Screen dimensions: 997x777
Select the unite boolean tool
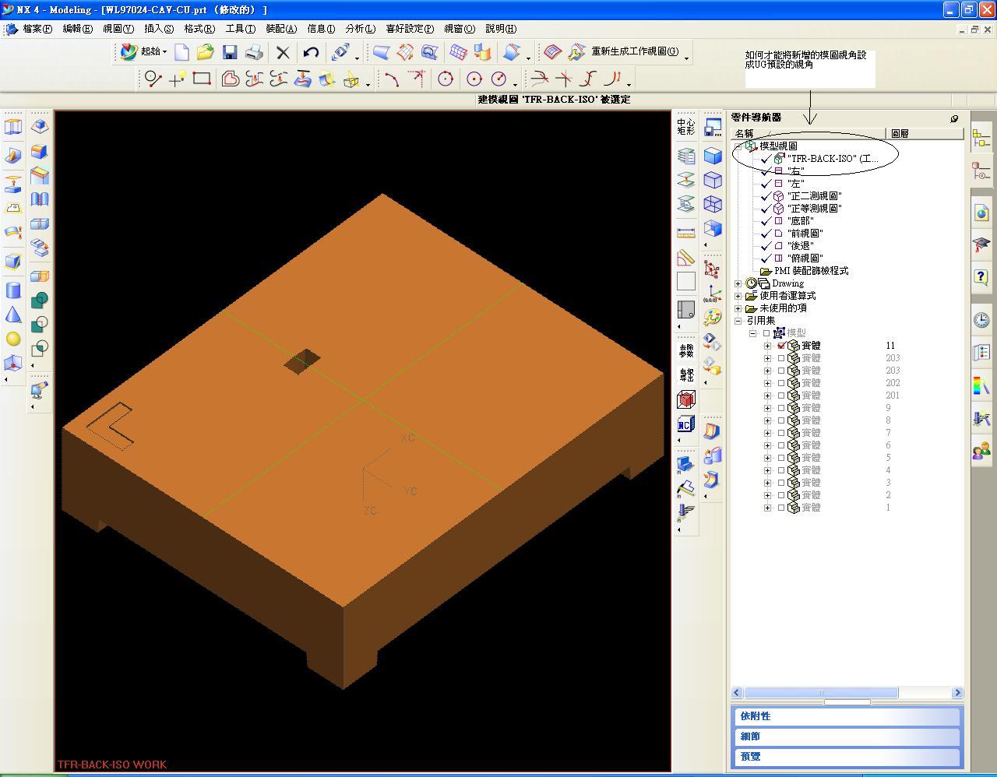[x=40, y=300]
